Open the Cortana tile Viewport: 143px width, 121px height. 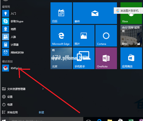point(106,36)
